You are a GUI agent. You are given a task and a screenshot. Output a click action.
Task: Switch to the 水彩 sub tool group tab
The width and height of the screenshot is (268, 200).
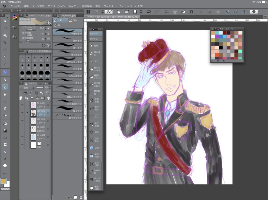click(60, 20)
